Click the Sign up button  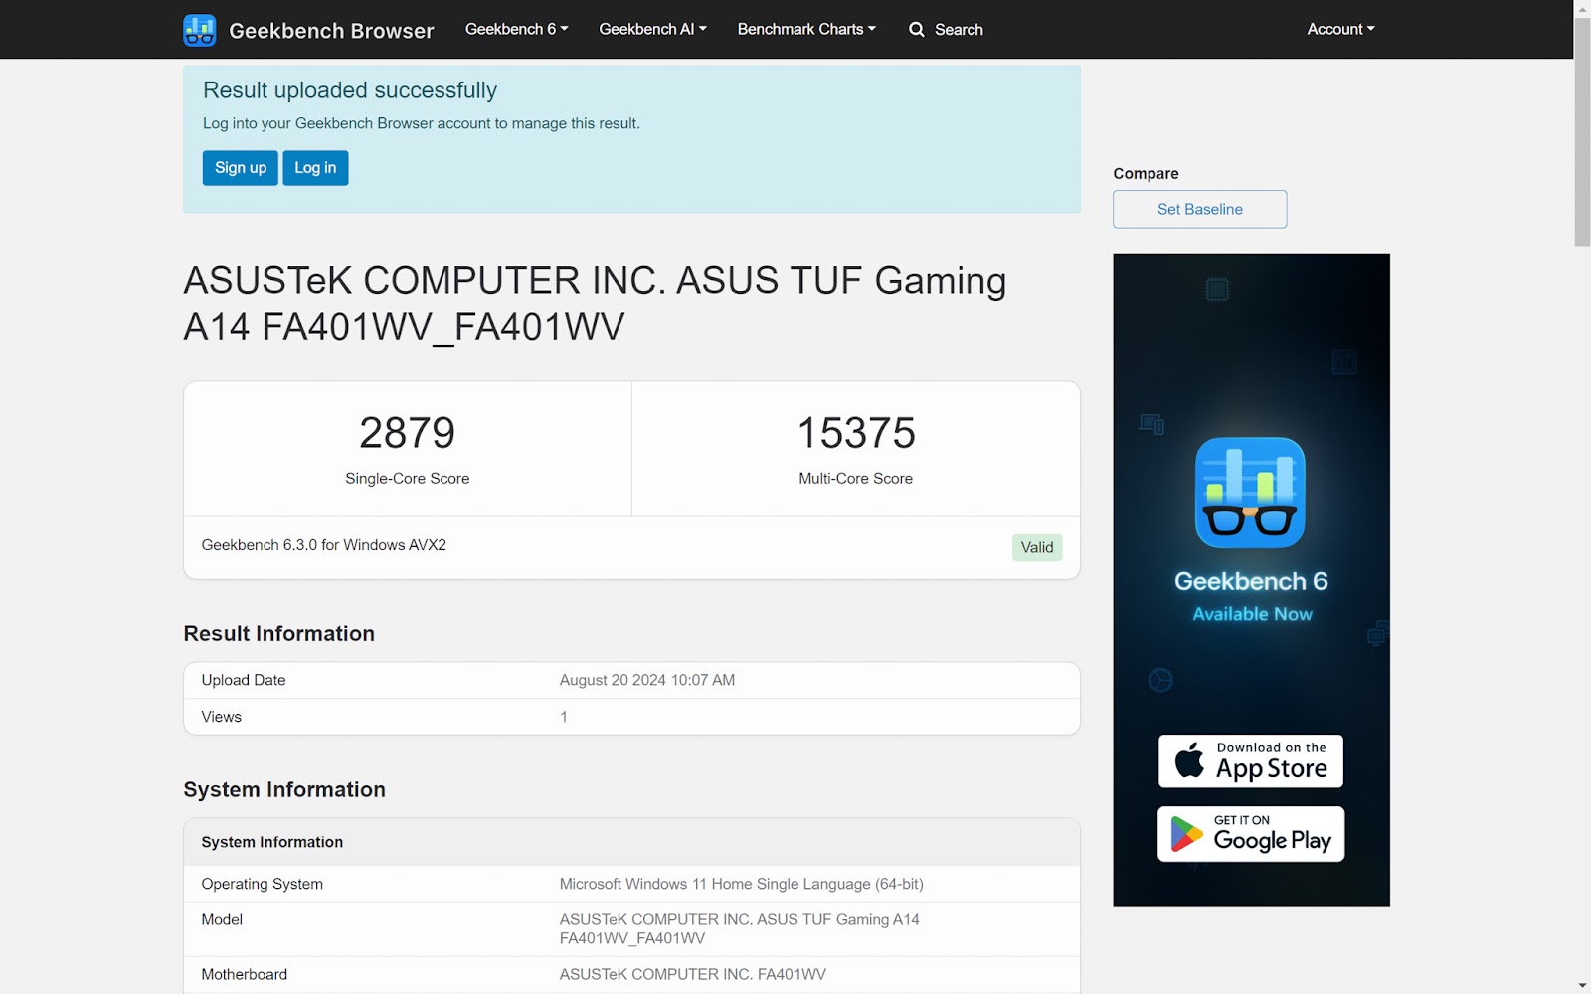coord(241,168)
